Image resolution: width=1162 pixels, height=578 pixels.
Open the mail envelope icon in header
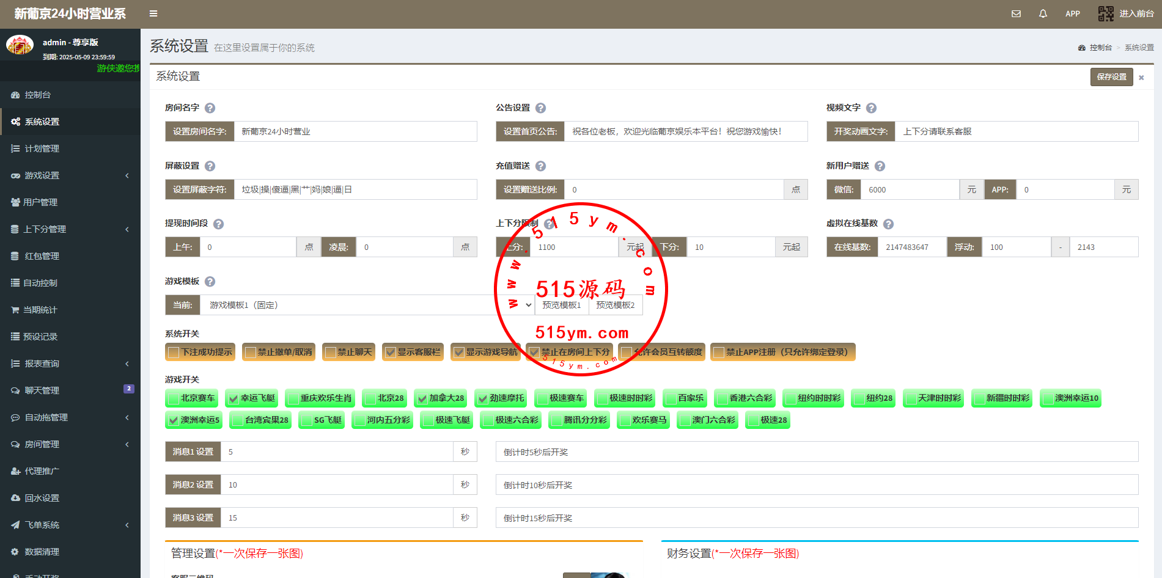click(x=1016, y=13)
